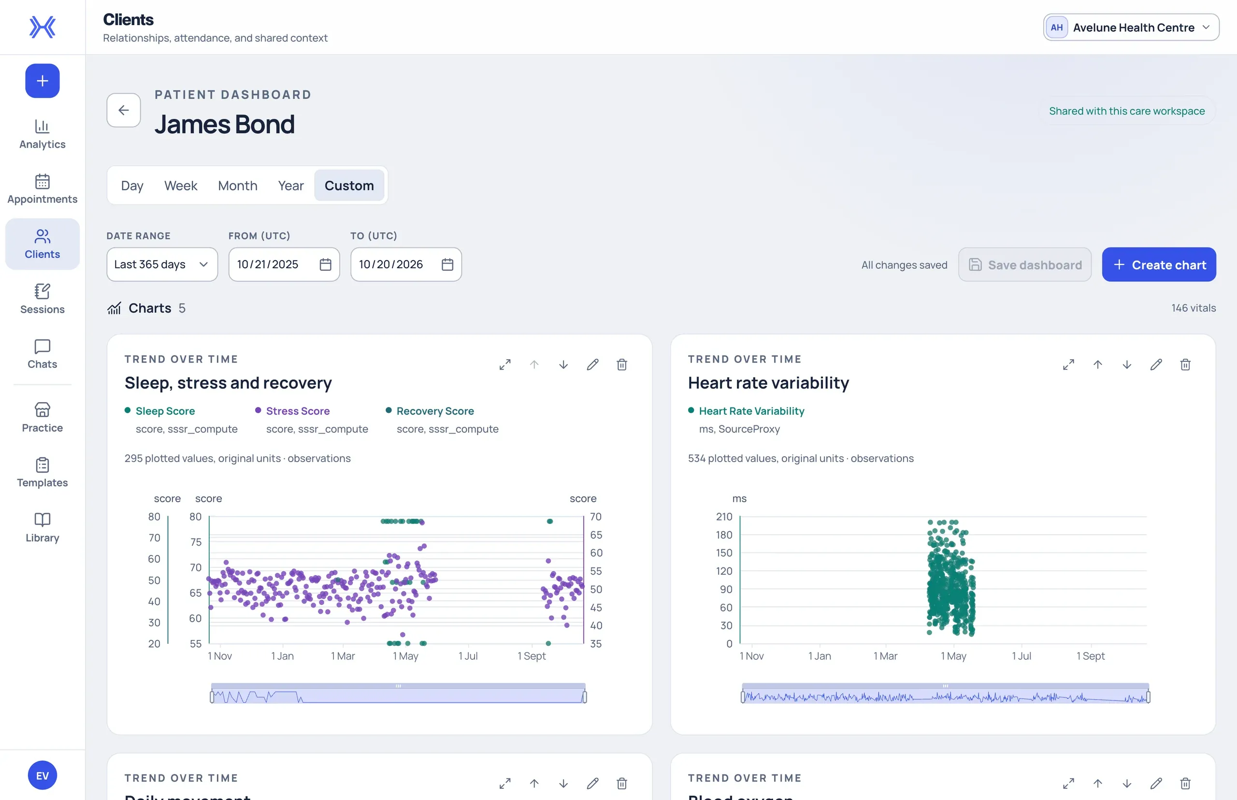Click the Create chart button
Viewport: 1237px width, 800px height.
(x=1159, y=264)
